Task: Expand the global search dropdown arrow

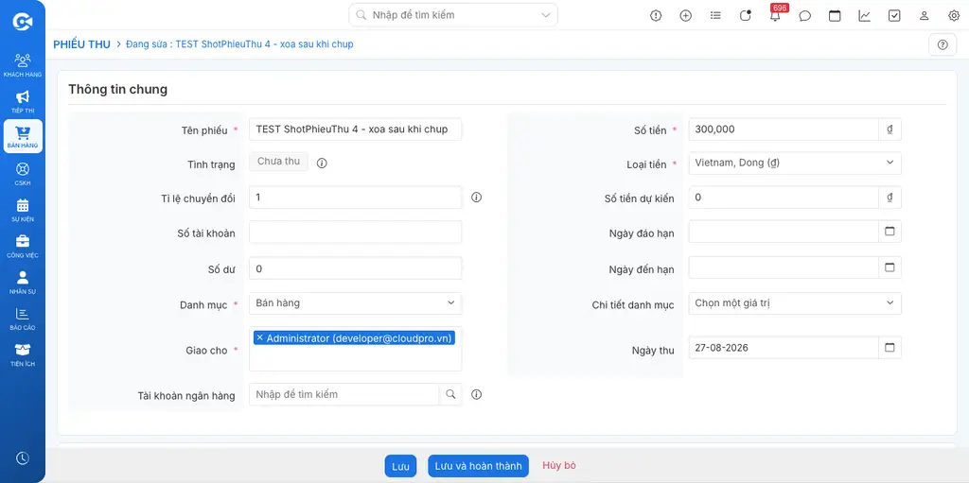Action: coord(546,15)
